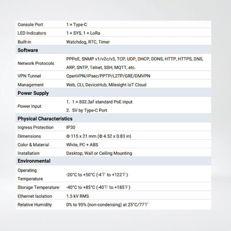Click the 'Ethernet Isolation' label
Screen dimensions: 231x231
[x=35, y=196]
